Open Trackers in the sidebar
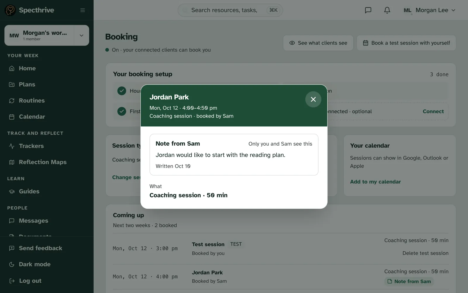This screenshot has width=468, height=293. coord(47,146)
